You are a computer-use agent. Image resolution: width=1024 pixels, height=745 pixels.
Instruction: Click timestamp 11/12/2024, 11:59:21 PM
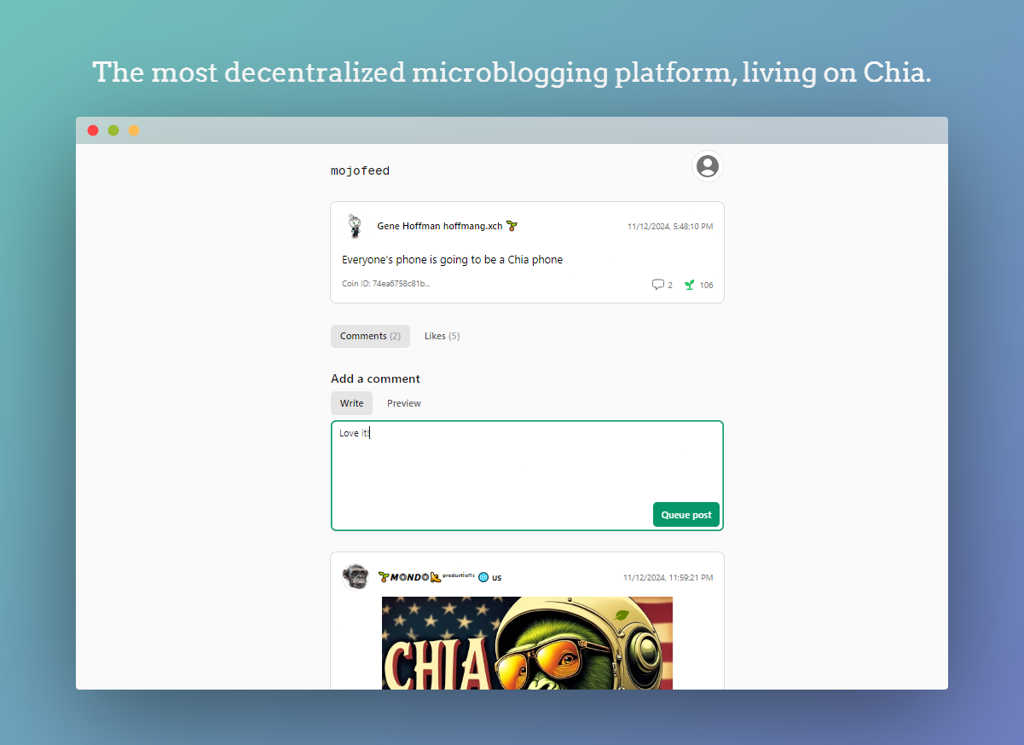tap(668, 578)
